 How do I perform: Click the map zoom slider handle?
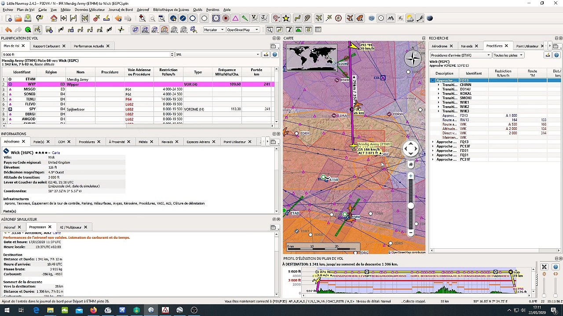(411, 205)
